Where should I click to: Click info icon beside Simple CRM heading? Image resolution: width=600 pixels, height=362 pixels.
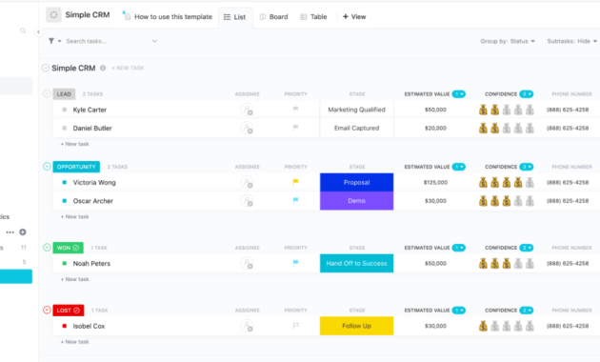[x=103, y=68]
